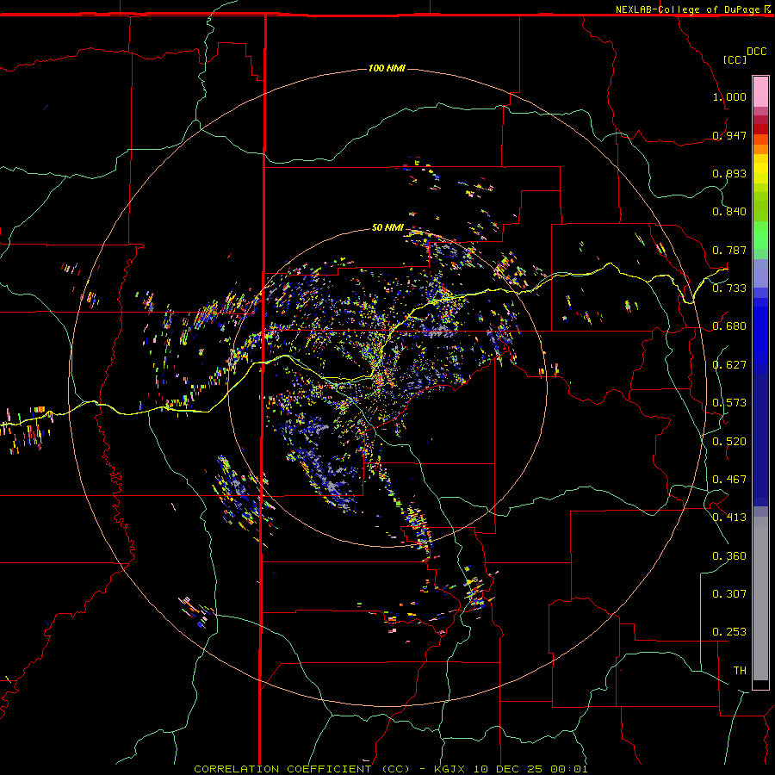Screen dimensions: 775x775
Task: Click the Correlation Coefficient KGJX caption
Action: tap(390, 769)
